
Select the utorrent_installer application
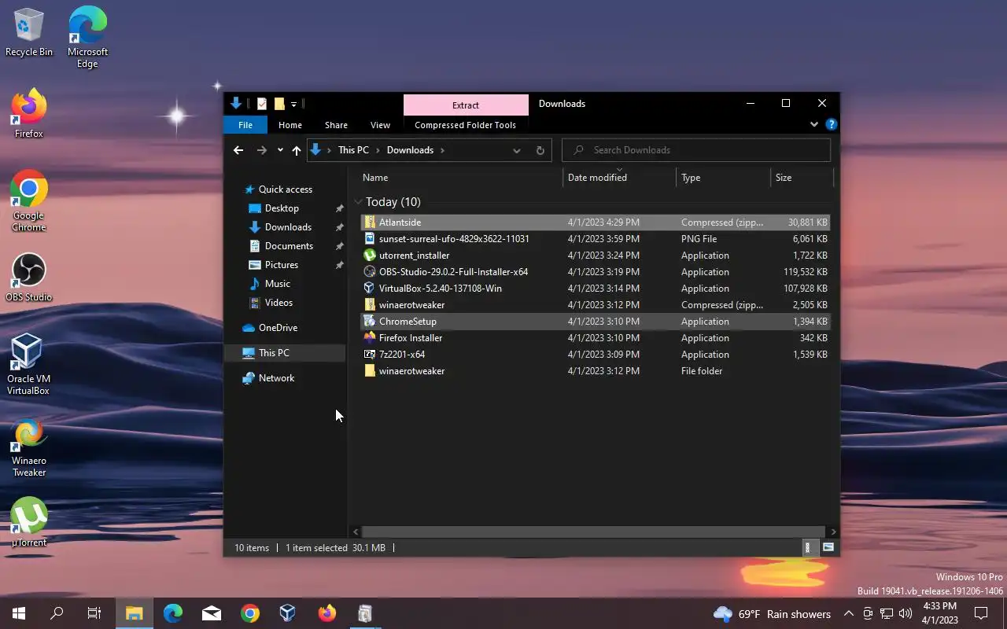click(x=595, y=256)
